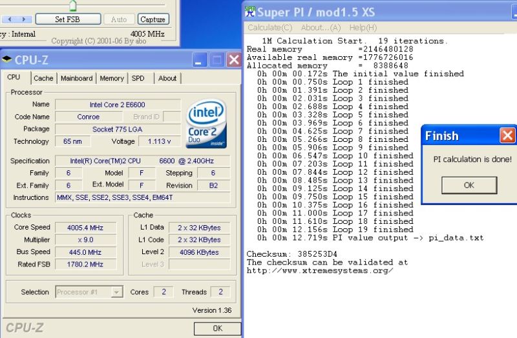Click the green FSB slider thumb
The image size is (517, 338).
(x=73, y=5)
